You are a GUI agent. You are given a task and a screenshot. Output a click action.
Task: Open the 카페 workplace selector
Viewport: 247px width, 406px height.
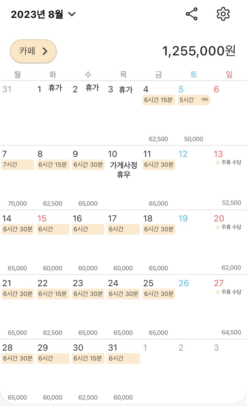[x=33, y=51]
